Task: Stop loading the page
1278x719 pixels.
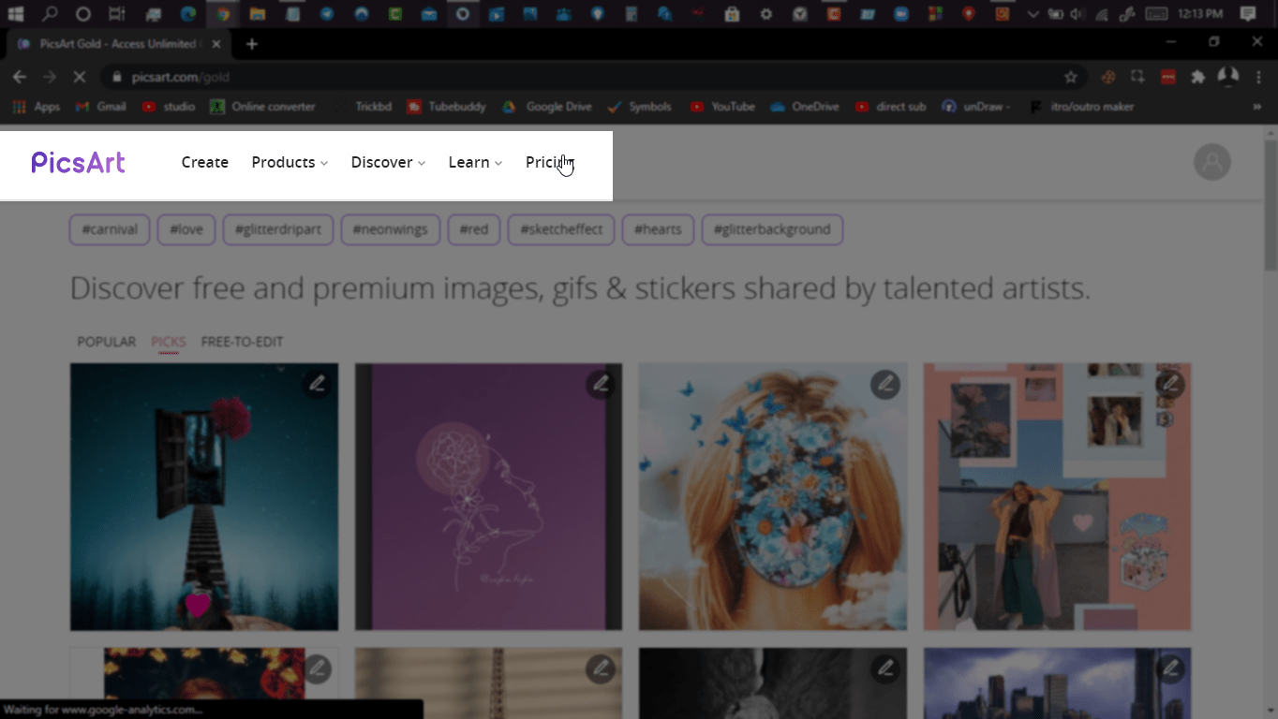Action: [x=79, y=77]
